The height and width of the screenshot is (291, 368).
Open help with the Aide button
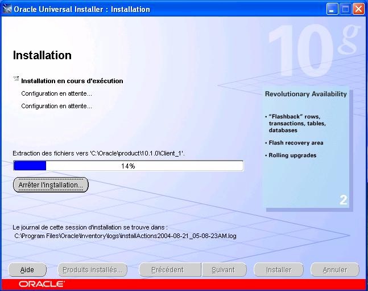27,270
